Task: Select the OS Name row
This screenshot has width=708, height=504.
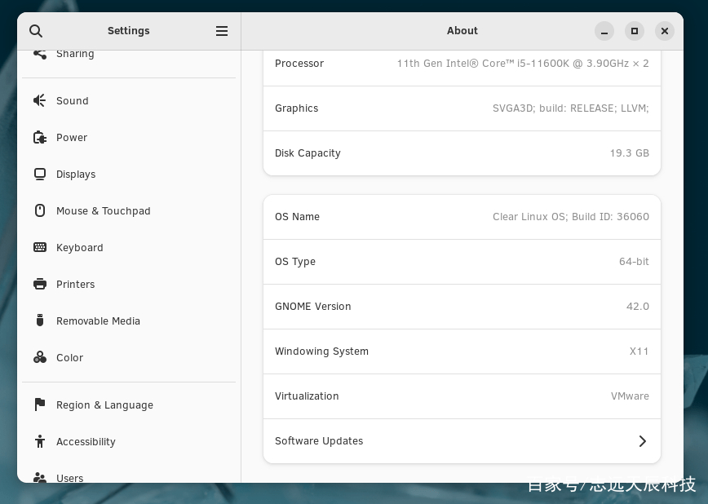Action: tap(462, 217)
